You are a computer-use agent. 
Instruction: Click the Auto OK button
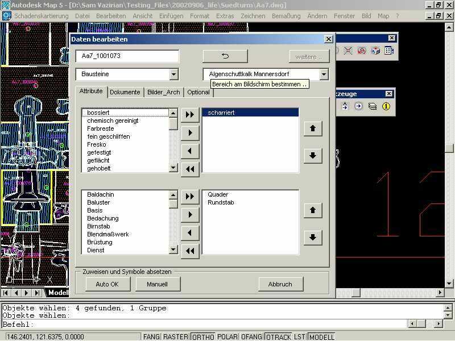(107, 284)
